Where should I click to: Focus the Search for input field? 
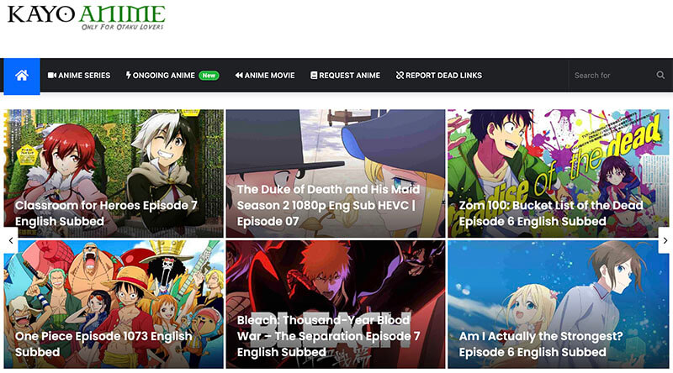612,75
